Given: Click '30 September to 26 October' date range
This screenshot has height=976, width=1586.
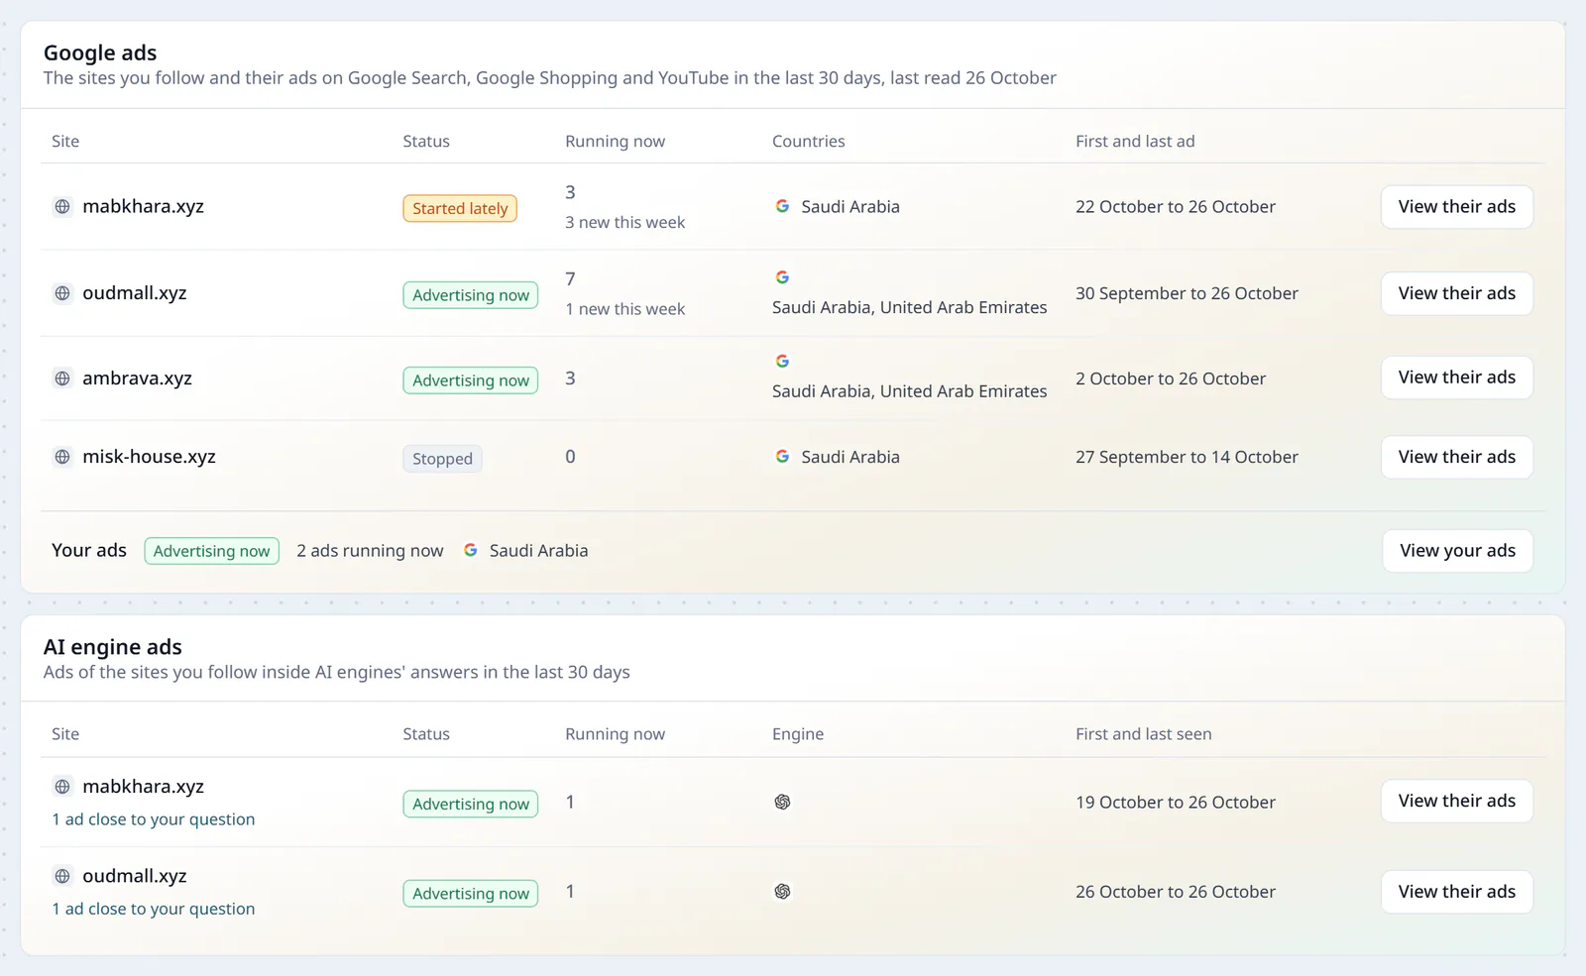Looking at the screenshot, I should point(1187,293).
